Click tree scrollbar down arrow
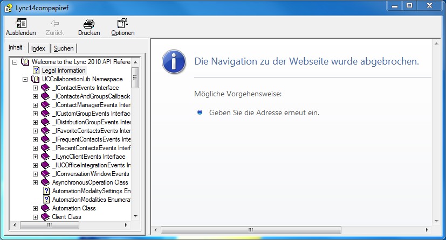446x240 pixels. click(x=135, y=216)
